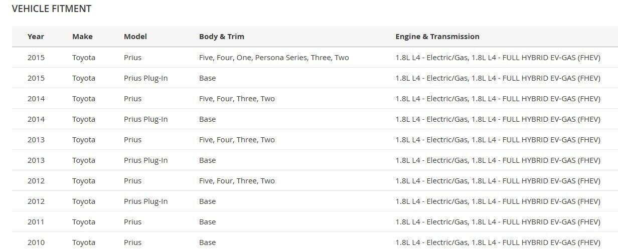Click the Make column header
This screenshot has width=618, height=252.
[x=82, y=37]
